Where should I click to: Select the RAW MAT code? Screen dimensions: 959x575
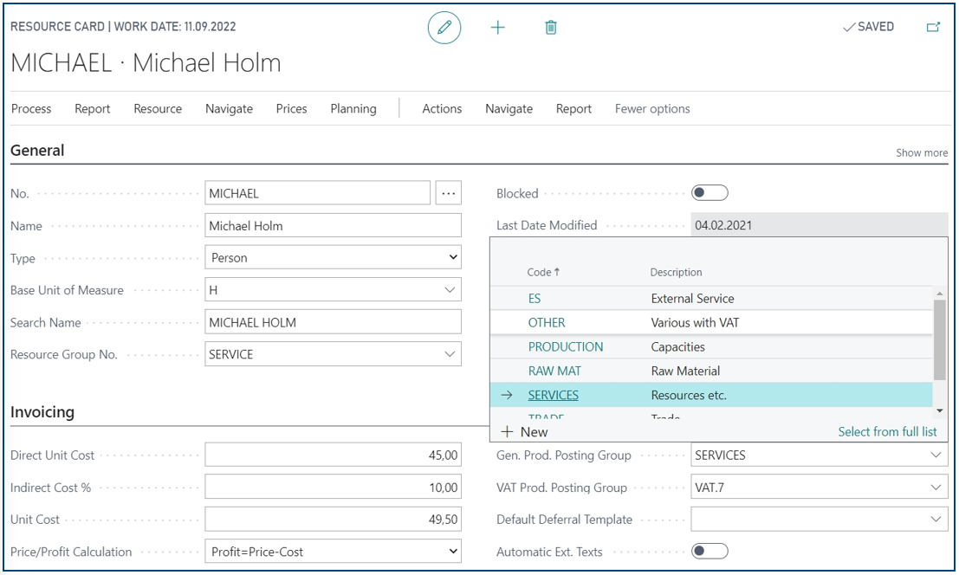pyautogui.click(x=554, y=371)
